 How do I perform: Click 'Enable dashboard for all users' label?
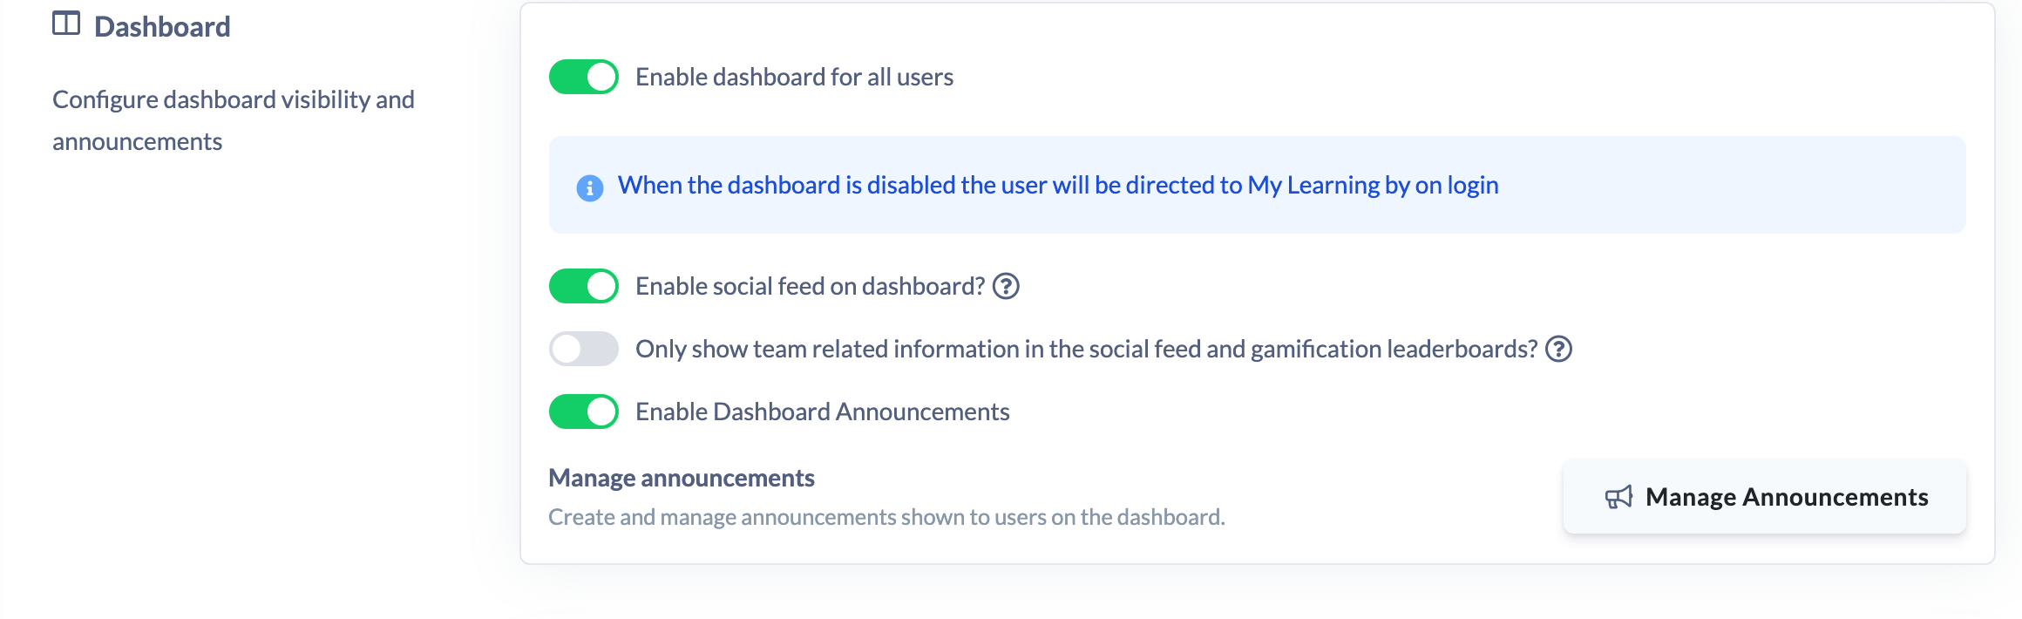[794, 77]
